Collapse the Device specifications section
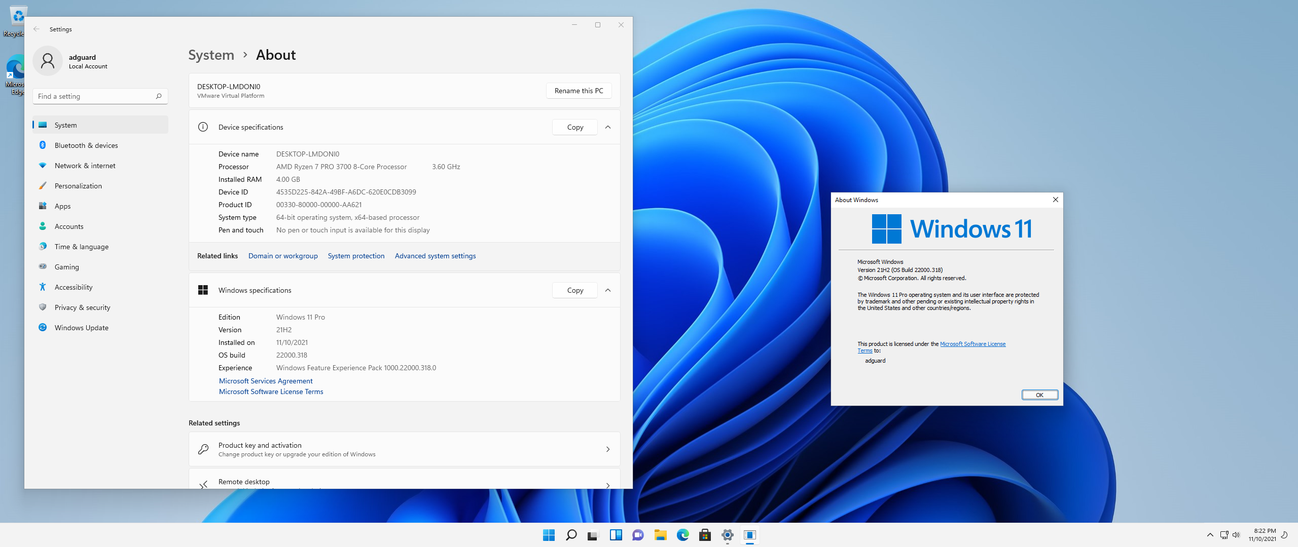 point(608,127)
